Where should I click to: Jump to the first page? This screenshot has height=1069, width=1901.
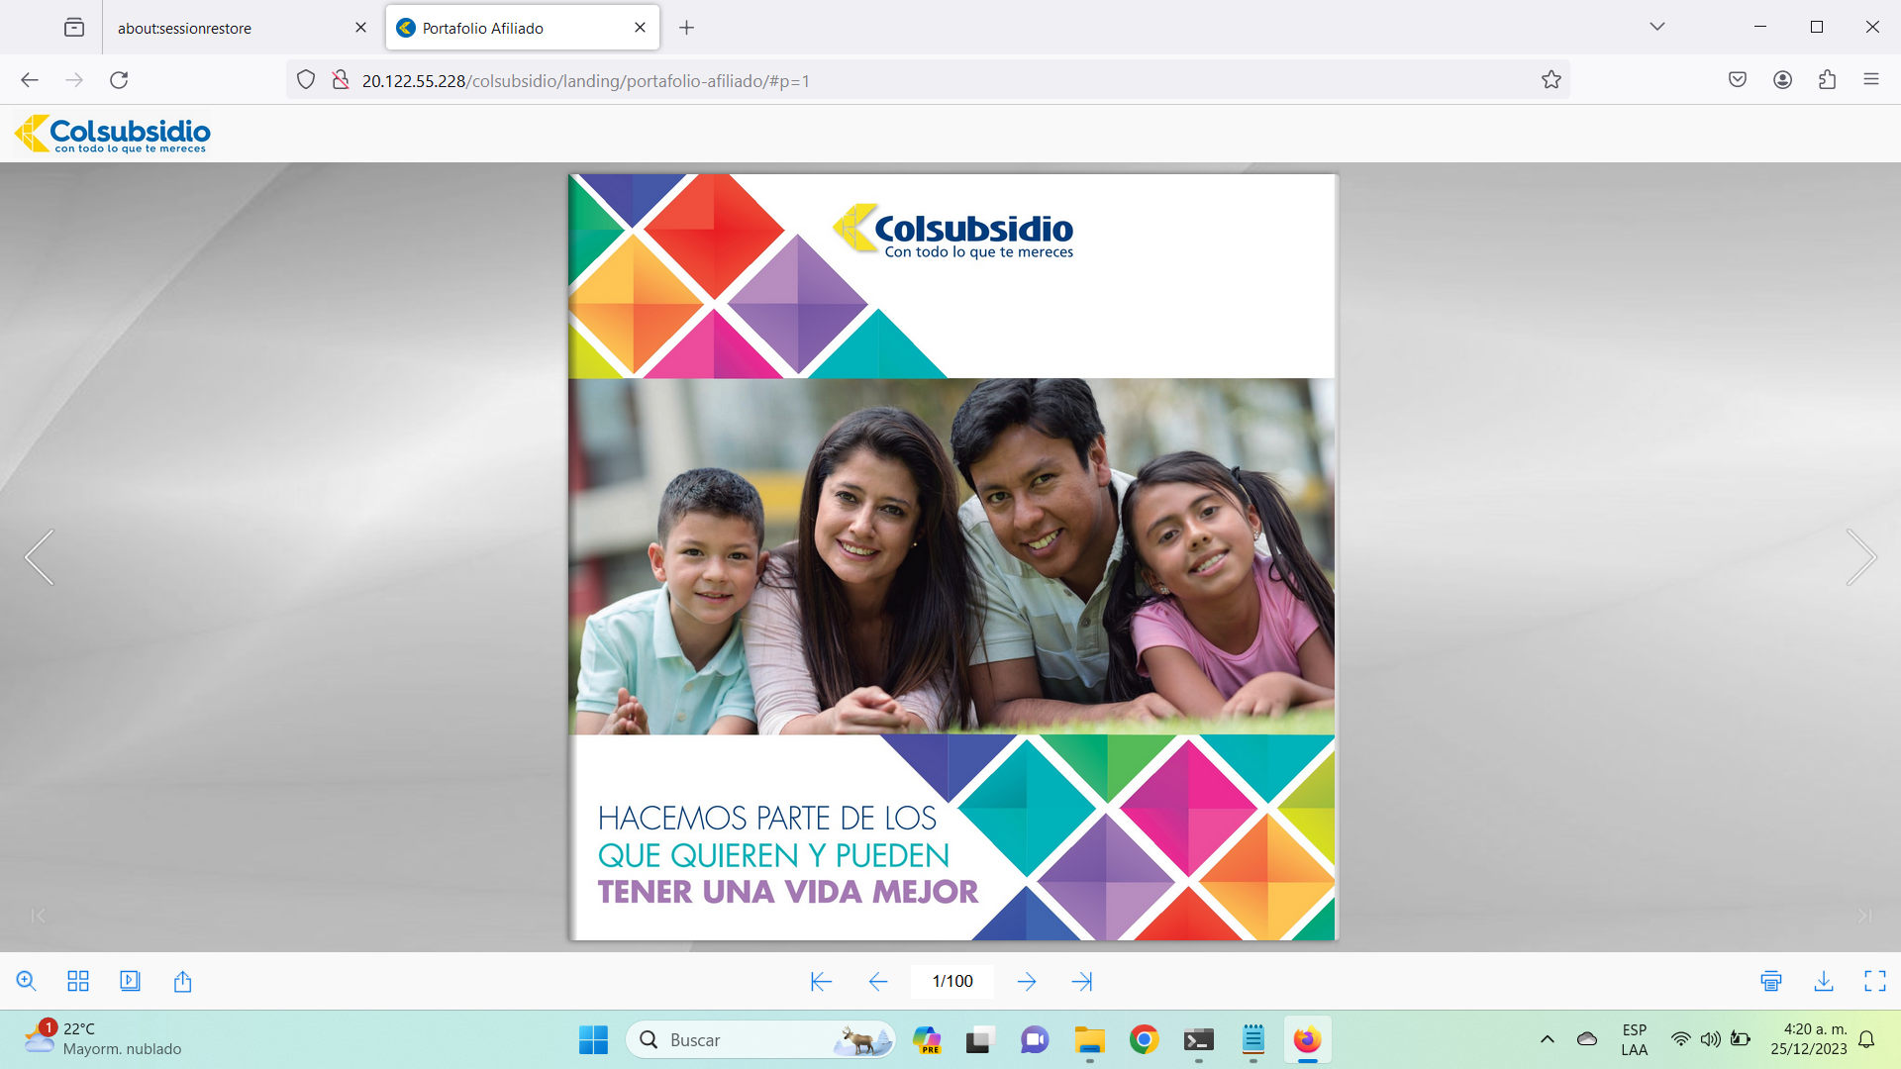point(821,981)
